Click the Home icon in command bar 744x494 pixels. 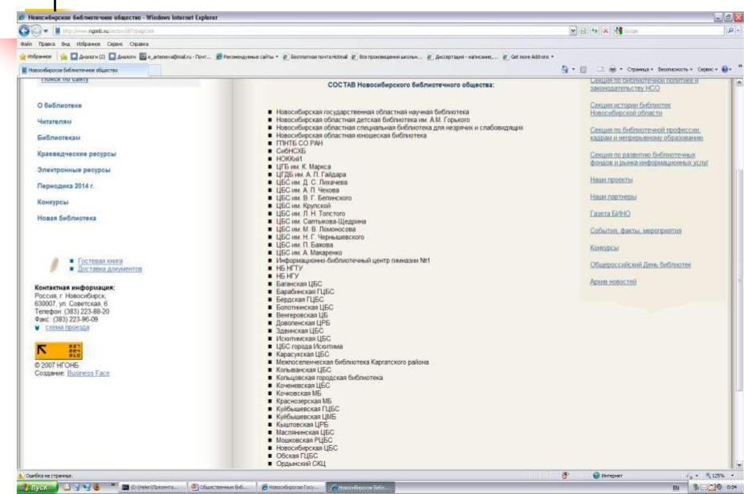[565, 69]
